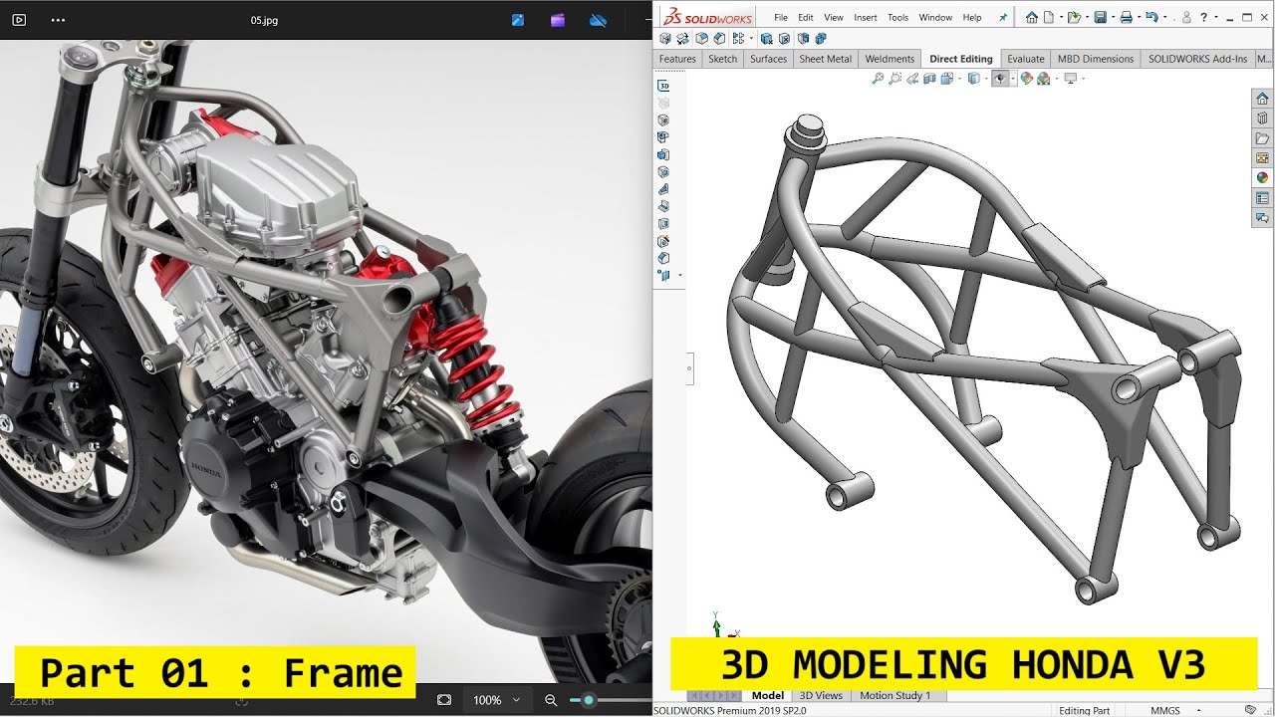
Task: Expand the left toolbar overflow arrow
Action: (x=680, y=275)
